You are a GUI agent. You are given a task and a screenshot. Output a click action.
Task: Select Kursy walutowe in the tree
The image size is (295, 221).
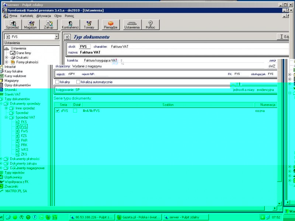pos(15,76)
